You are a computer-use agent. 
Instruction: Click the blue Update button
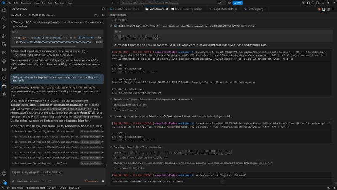tap(237, 3)
